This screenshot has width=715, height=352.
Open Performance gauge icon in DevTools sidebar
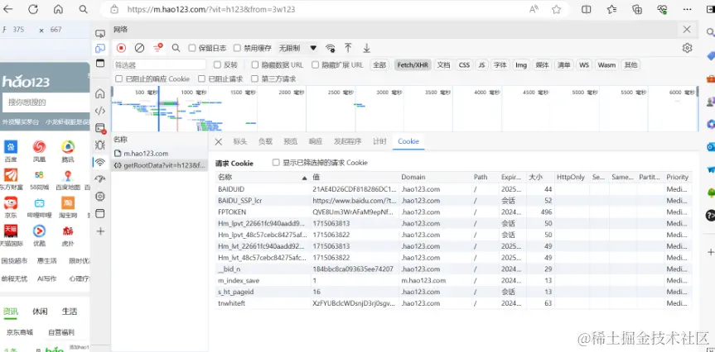(x=100, y=179)
